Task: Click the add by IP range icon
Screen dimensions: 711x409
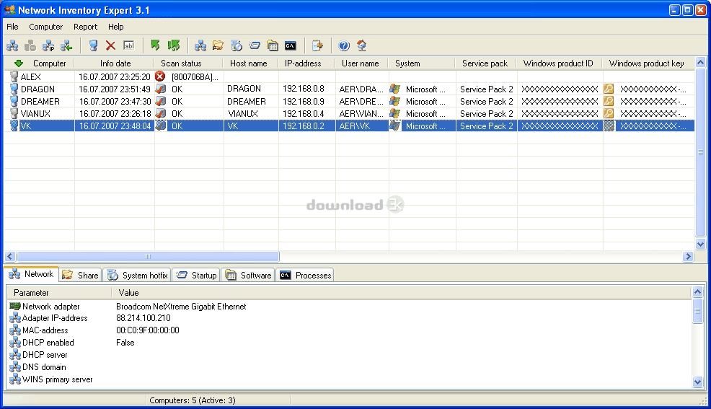Action: (48, 45)
